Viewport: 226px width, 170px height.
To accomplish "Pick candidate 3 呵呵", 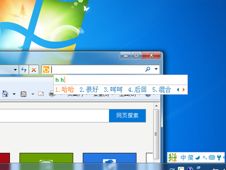I will [x=113, y=90].
